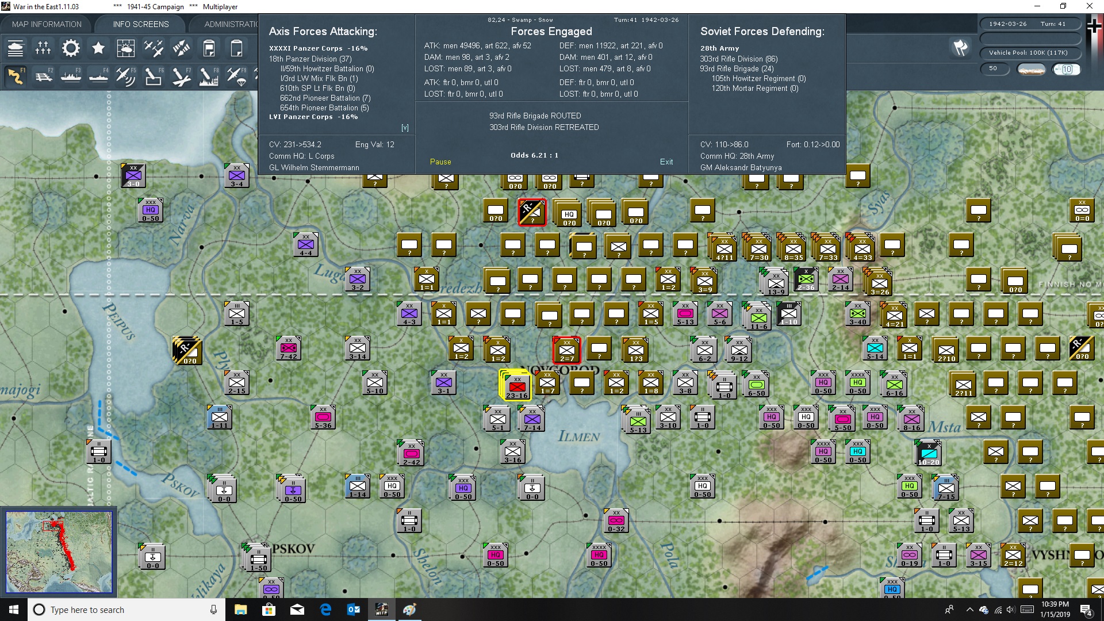Open the production gear icon
The height and width of the screenshot is (621, 1104).
click(71, 48)
